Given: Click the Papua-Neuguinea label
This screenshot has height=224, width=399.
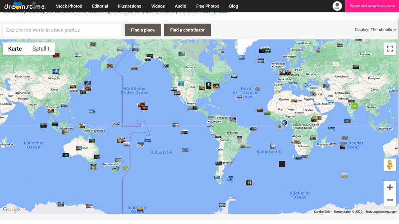Looking at the screenshot, I should pos(94,131).
